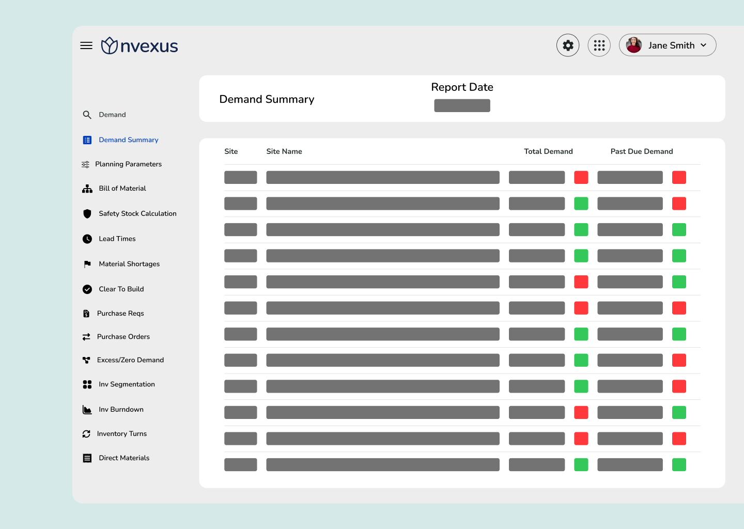This screenshot has width=744, height=529.
Task: Click the Inv Burndown chart icon
Action: (x=87, y=410)
